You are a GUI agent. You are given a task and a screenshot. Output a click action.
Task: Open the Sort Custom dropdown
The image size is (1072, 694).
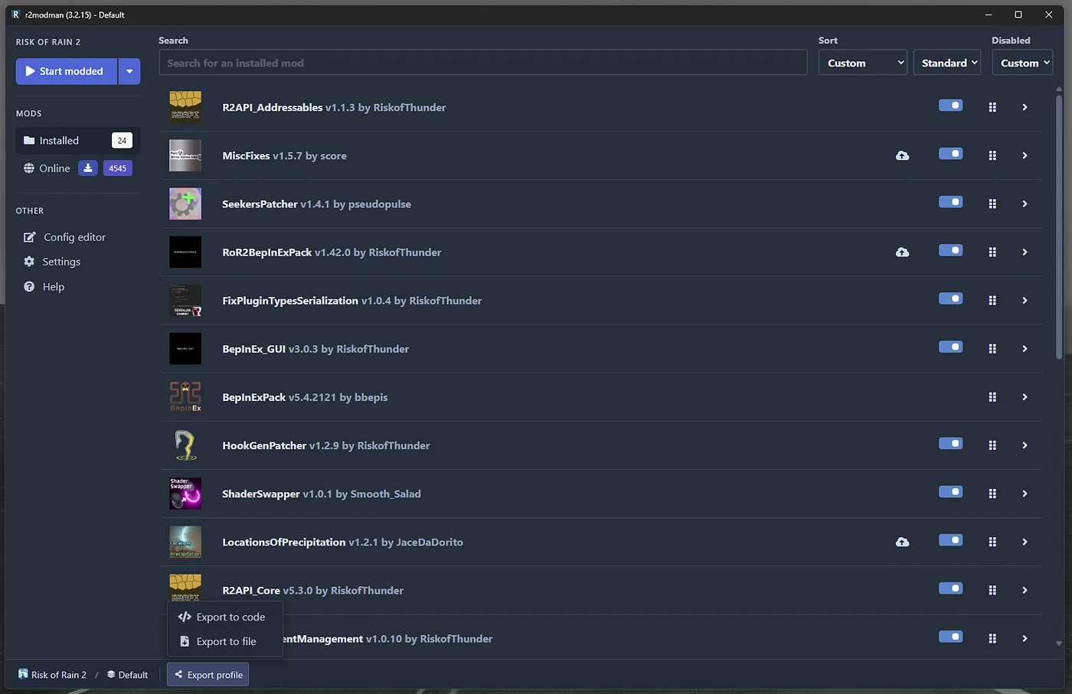click(x=863, y=63)
